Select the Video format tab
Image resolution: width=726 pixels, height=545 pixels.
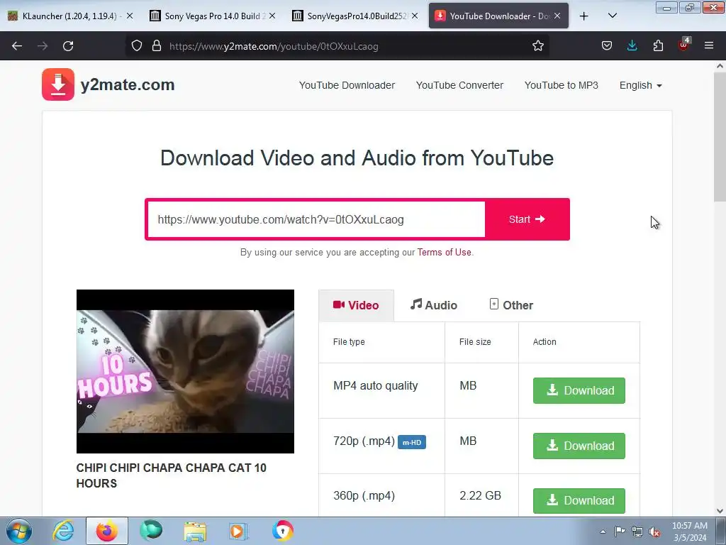(356, 305)
